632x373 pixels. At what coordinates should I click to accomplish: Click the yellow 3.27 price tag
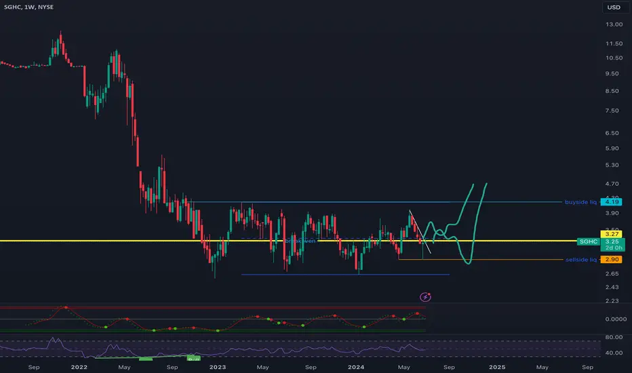(x=612, y=234)
